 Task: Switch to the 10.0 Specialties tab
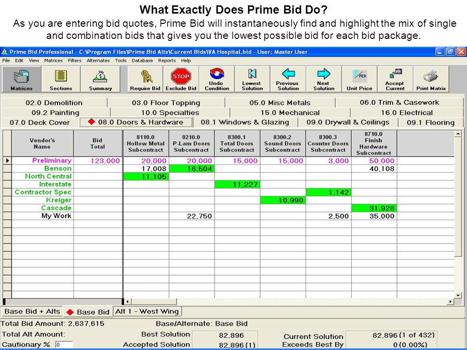(170, 113)
